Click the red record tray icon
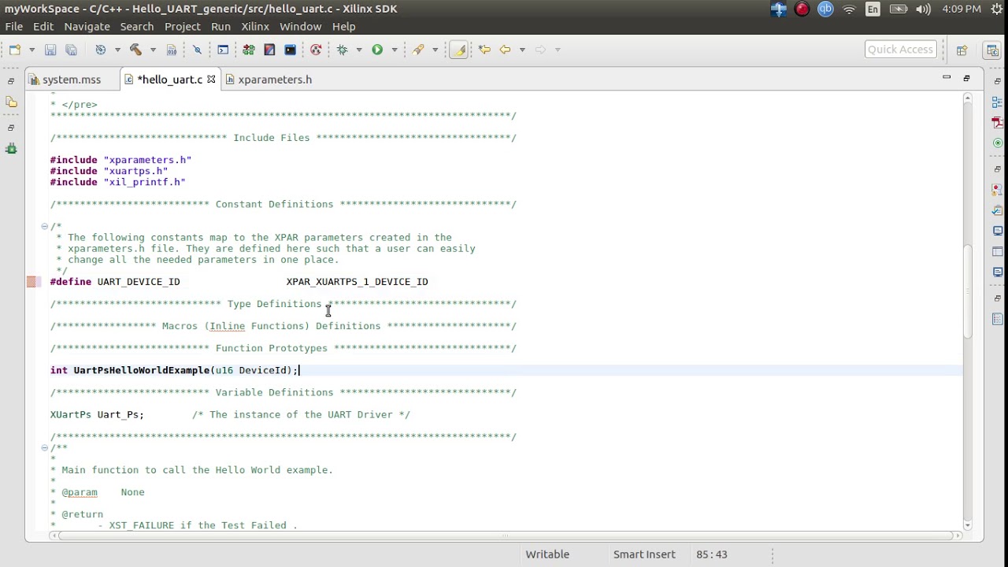Screen dimensions: 1008x567 click(802, 9)
